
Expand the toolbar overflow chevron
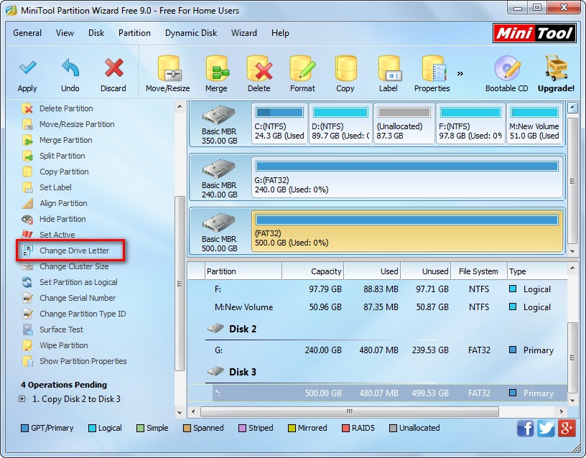click(x=460, y=73)
